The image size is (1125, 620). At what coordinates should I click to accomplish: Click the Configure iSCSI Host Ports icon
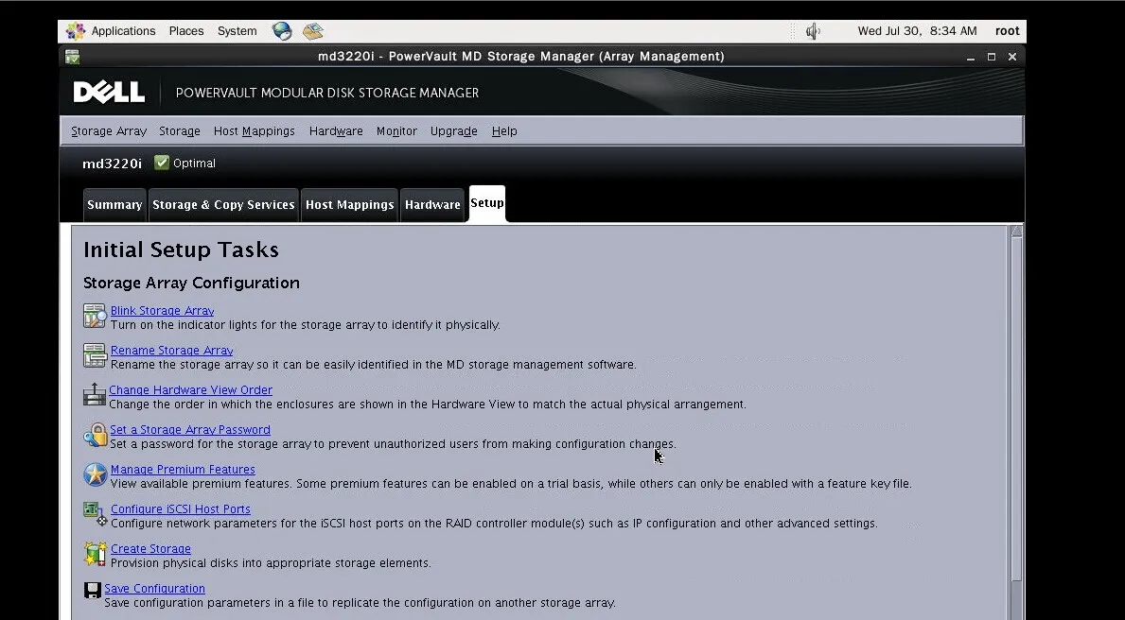(95, 514)
